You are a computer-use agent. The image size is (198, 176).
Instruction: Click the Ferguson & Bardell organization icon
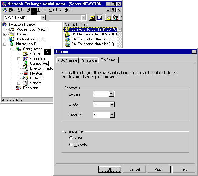tap(5, 24)
